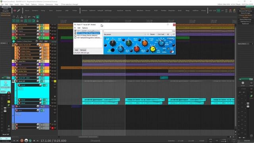Click the red knob on Maag EQ

[137, 49]
